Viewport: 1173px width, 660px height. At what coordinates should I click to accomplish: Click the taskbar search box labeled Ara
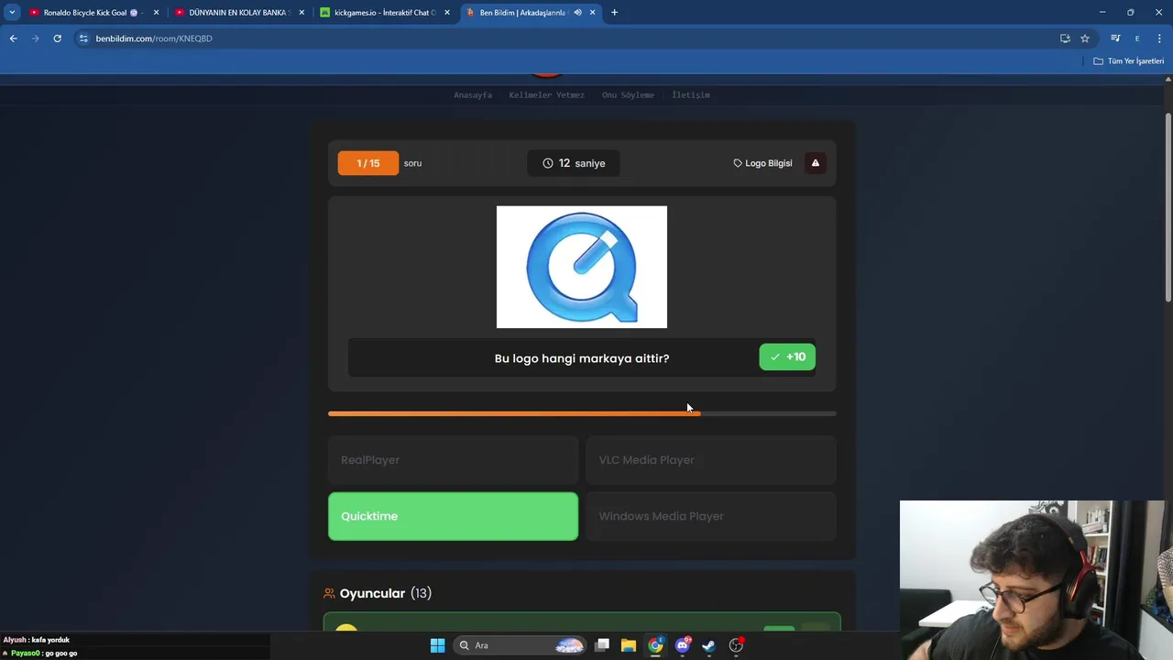[x=521, y=645]
